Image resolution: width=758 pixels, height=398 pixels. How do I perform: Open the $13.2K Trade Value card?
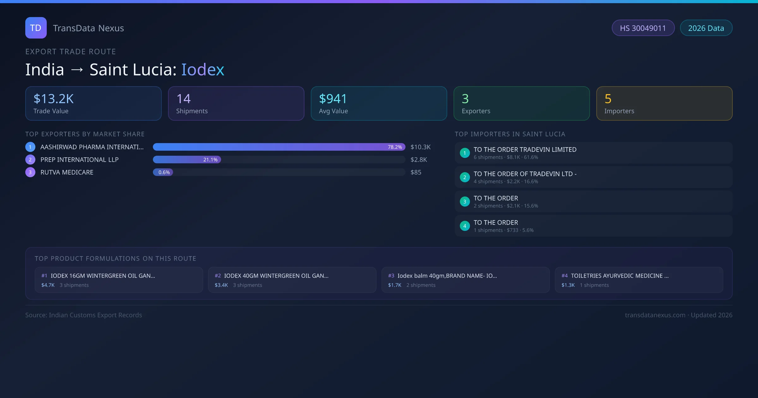tap(93, 103)
